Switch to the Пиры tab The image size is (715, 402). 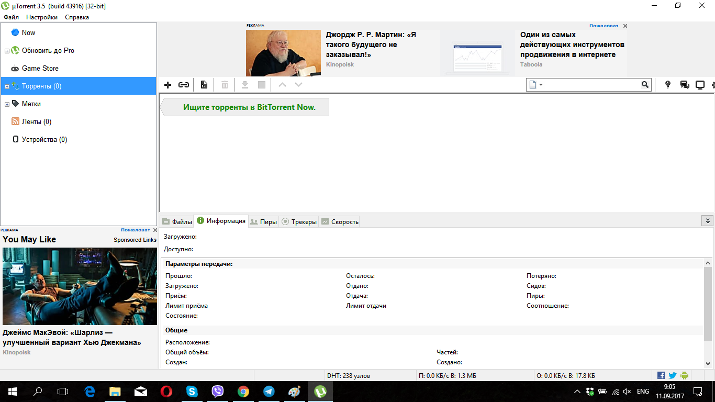(263, 221)
